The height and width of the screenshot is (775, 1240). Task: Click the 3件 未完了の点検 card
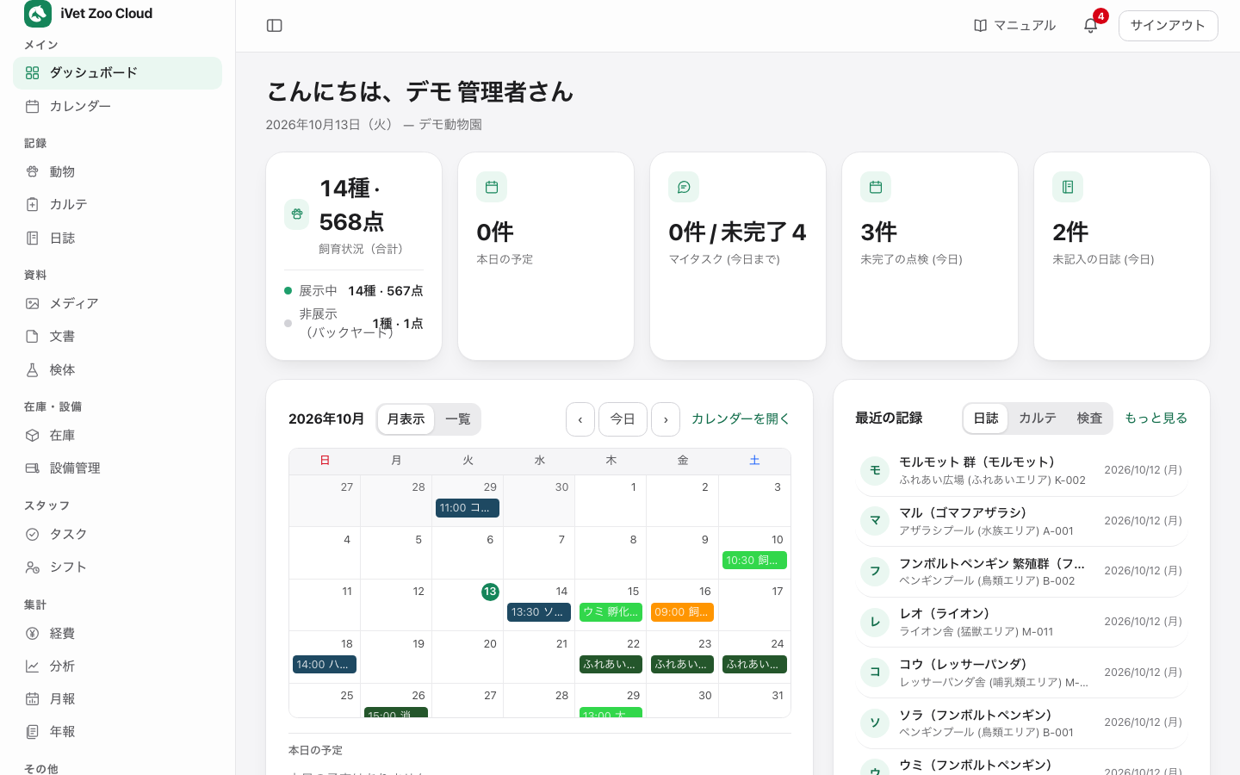coord(930,257)
